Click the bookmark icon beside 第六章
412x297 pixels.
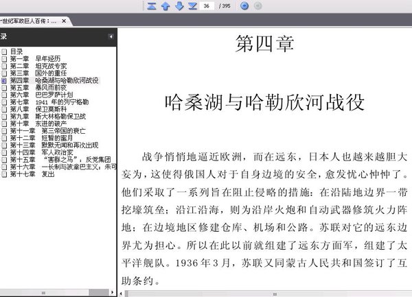4,95
